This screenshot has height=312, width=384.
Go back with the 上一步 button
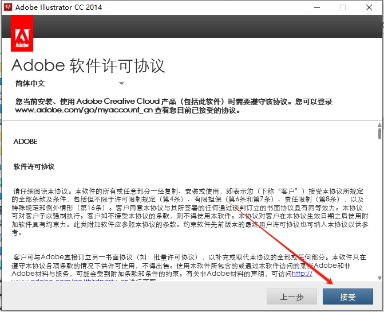292,297
